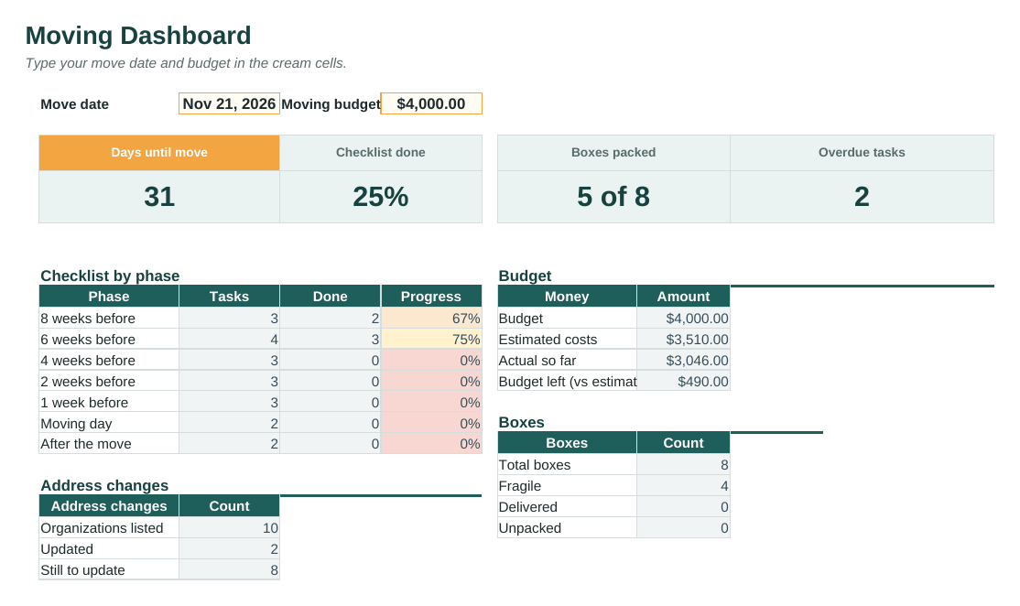
Task: Select the Fragile row label
Action: (x=567, y=486)
